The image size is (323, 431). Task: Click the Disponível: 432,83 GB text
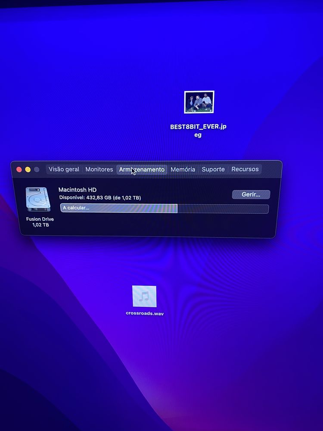click(100, 198)
